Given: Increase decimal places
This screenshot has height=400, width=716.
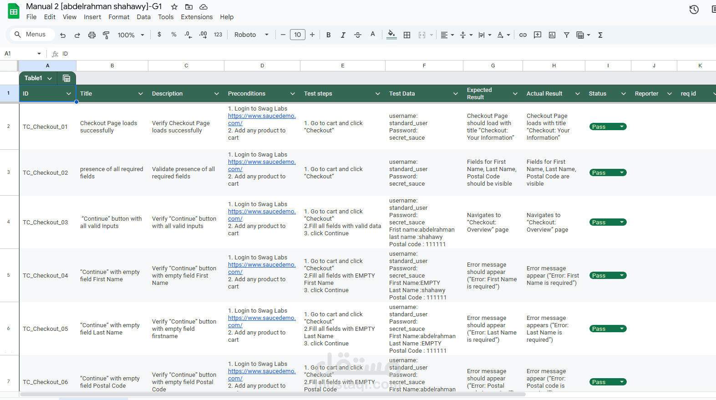Looking at the screenshot, I should click(203, 35).
